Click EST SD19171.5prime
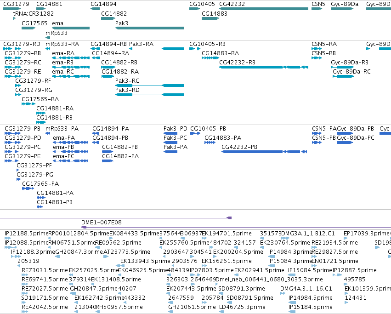Screen dimensions: 391x314 point(45,297)
